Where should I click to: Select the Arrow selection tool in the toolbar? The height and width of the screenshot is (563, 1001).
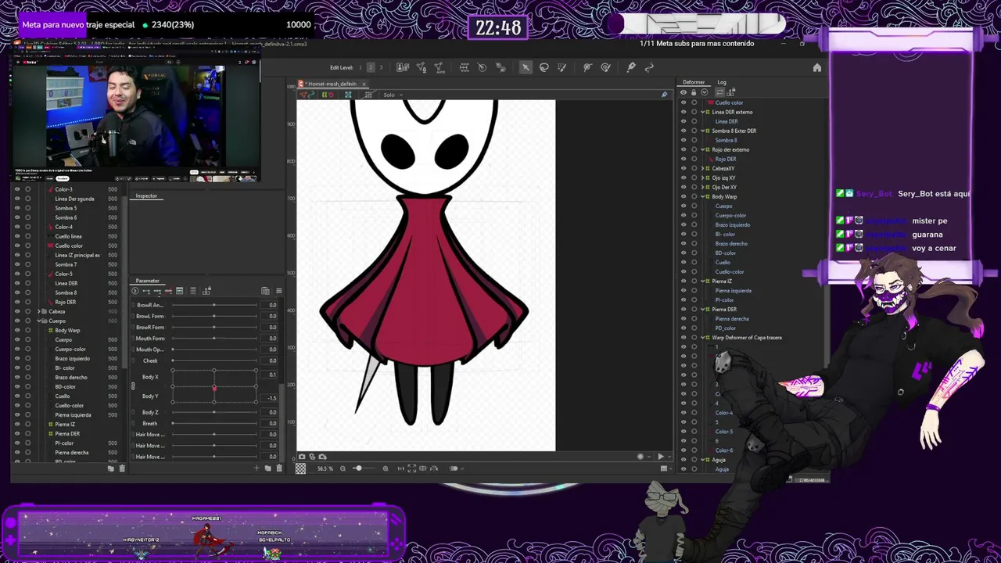(x=526, y=68)
